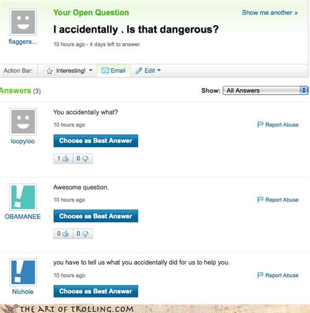This screenshot has width=310, height=313.
Task: Report Abuse on OBAMANEE's answer
Action: coord(278,200)
